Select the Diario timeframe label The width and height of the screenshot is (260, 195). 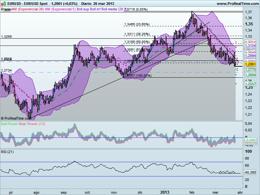[86, 4]
